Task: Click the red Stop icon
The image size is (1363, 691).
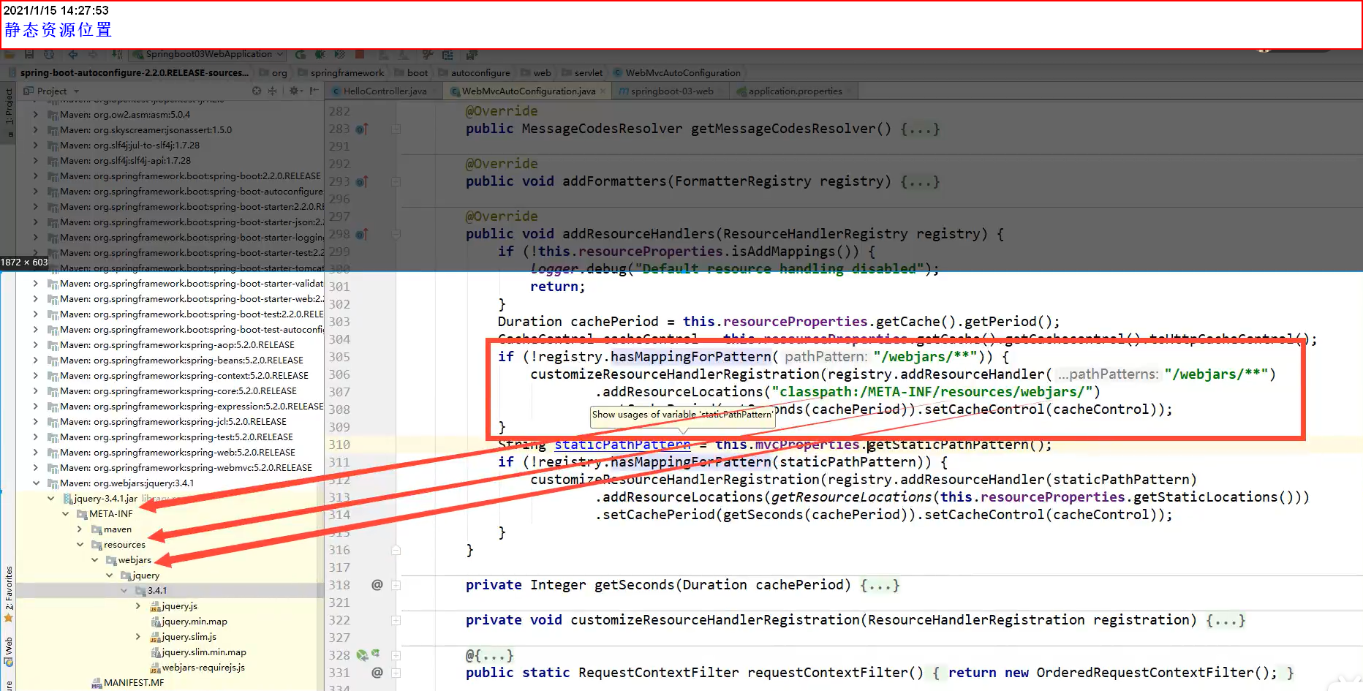Action: (360, 54)
